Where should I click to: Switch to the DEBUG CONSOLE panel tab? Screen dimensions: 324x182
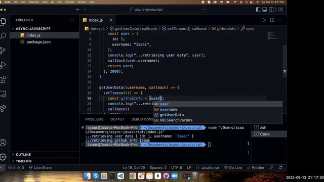coord(142,119)
